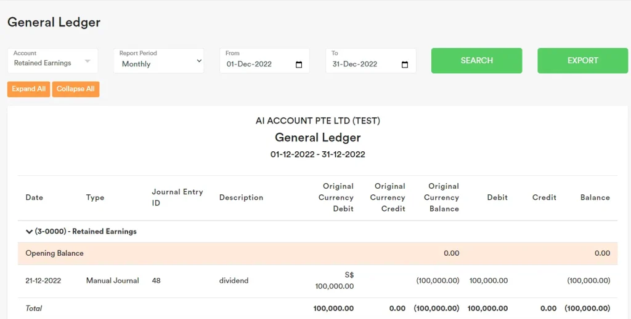
Task: Click the 01-12-2022 - 31-12-2022 report date range
Action: click(318, 154)
